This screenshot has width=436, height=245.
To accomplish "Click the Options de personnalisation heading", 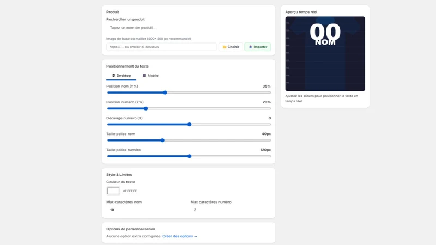I will tap(131, 229).
